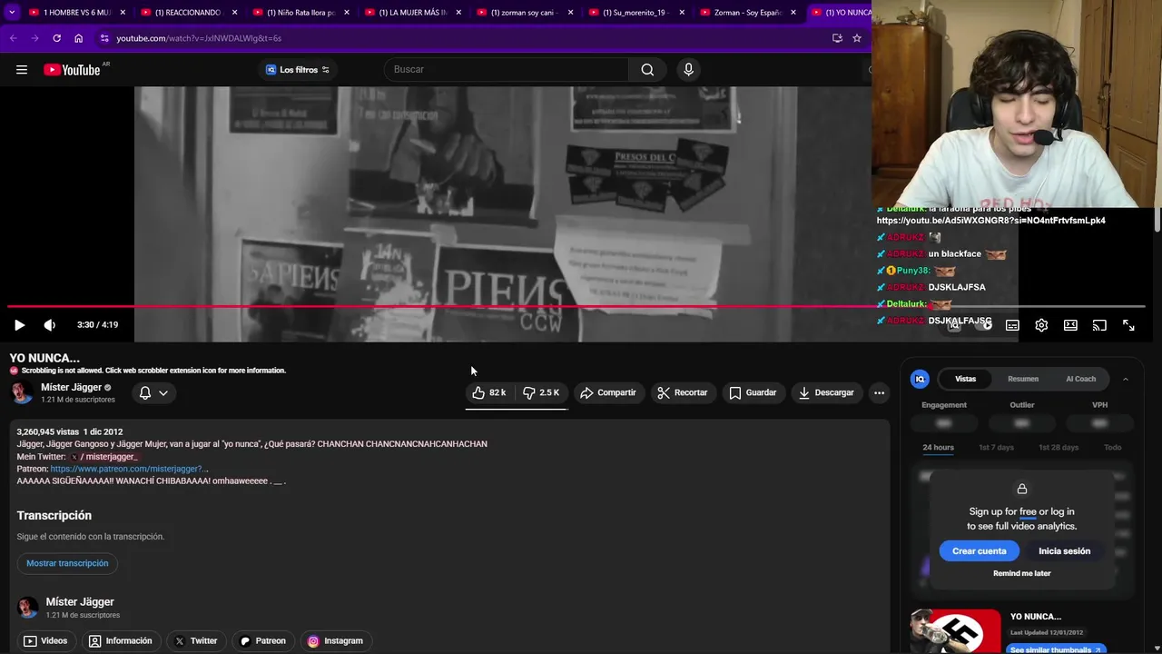Show the transcript with Mostrar transcripción

click(67, 563)
